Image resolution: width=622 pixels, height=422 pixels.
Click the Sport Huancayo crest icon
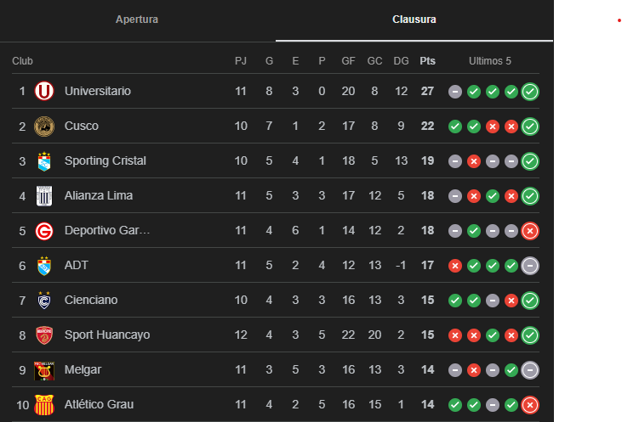[x=44, y=335]
